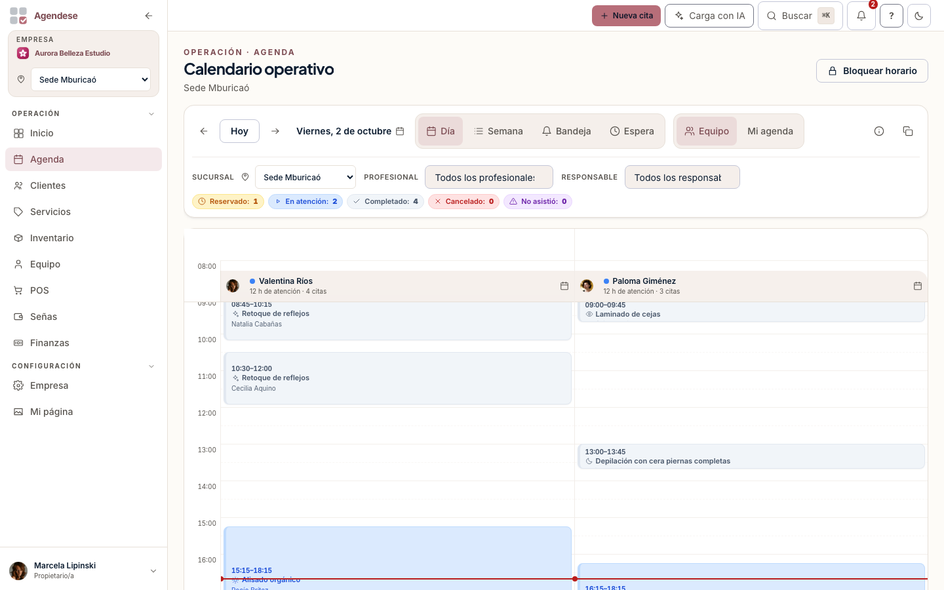Click Valentina Ríos's avatar

coord(233,286)
